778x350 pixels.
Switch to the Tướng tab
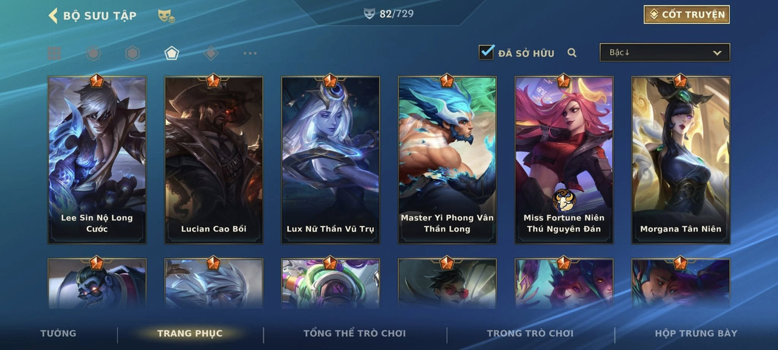coord(58,333)
